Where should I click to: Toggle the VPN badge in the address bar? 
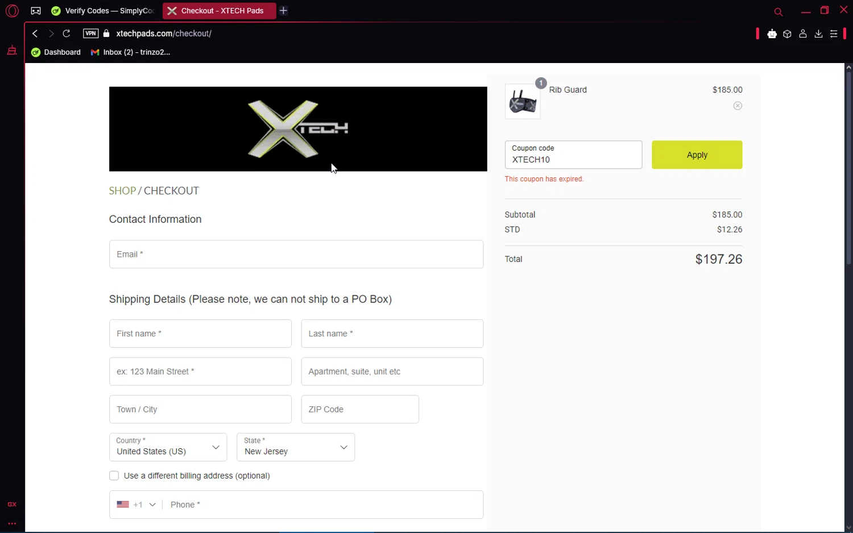[x=90, y=34]
